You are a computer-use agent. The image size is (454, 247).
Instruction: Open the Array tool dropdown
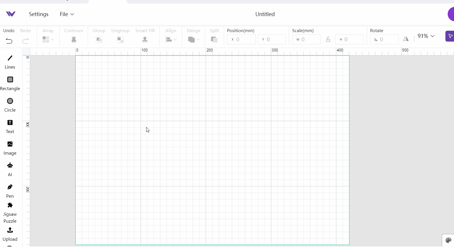pyautogui.click(x=48, y=40)
